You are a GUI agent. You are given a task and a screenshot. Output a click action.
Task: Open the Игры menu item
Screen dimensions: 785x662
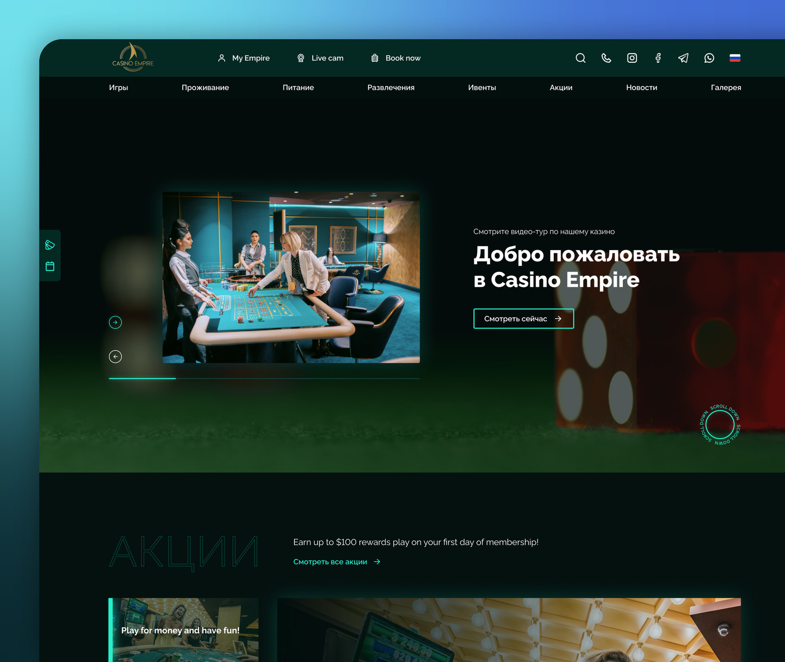coord(119,88)
